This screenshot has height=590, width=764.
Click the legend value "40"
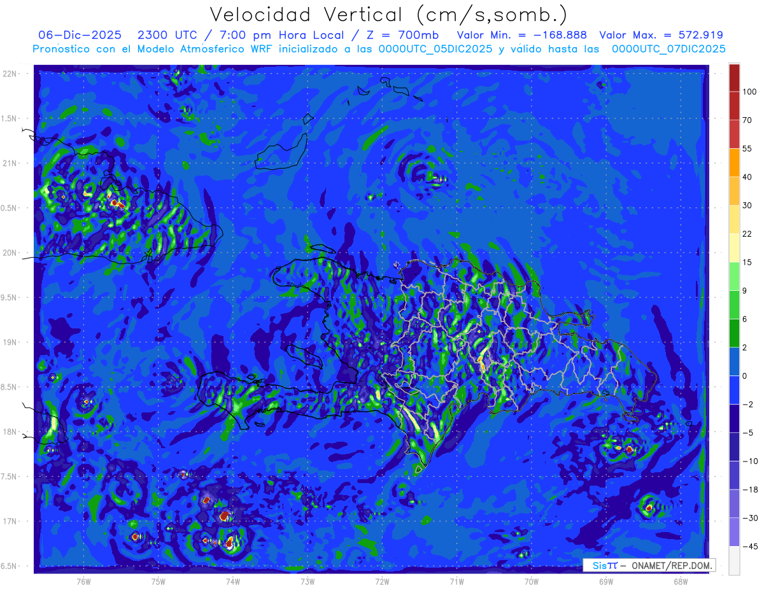click(x=747, y=176)
